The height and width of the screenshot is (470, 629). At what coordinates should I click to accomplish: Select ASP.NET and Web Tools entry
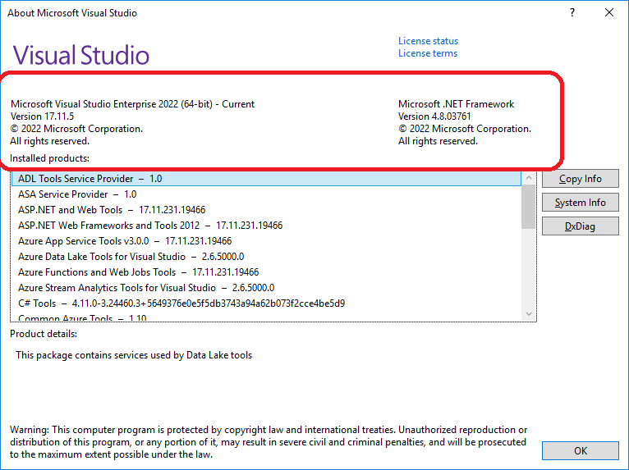[x=266, y=210]
